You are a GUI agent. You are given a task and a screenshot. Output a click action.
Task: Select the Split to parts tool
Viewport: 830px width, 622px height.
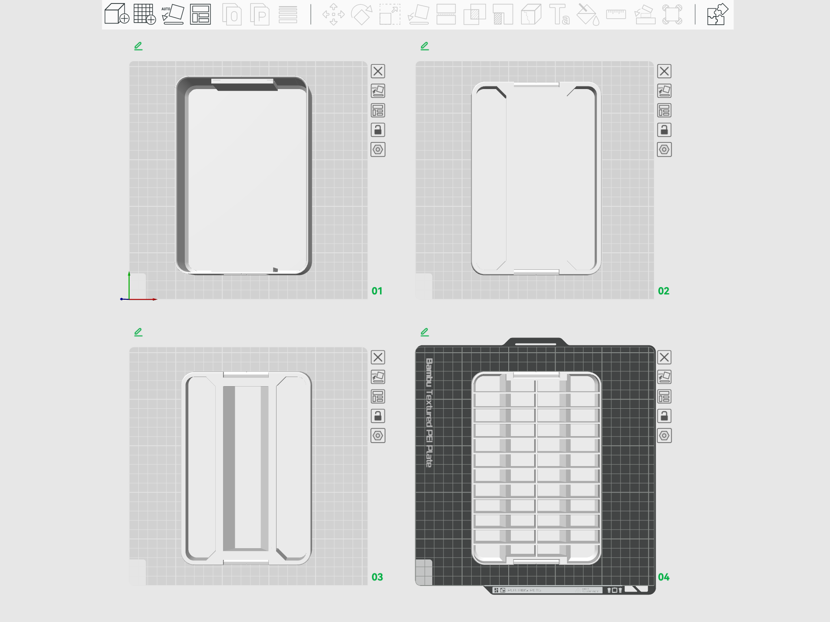pos(260,14)
